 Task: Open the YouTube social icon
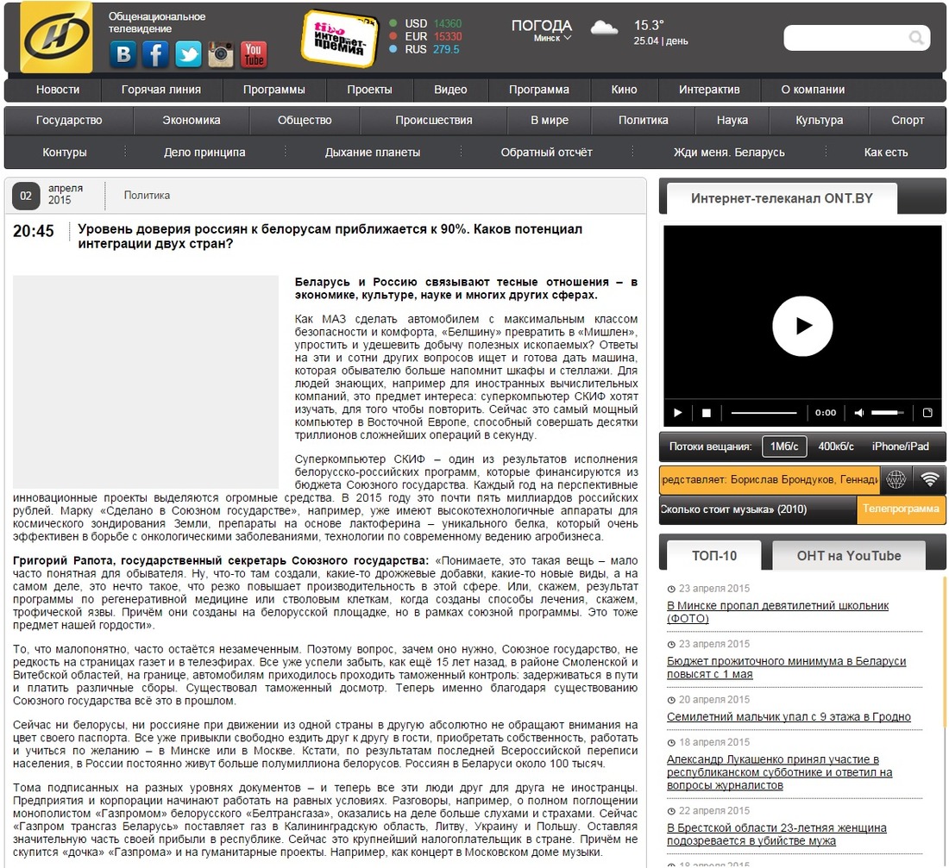[x=254, y=54]
